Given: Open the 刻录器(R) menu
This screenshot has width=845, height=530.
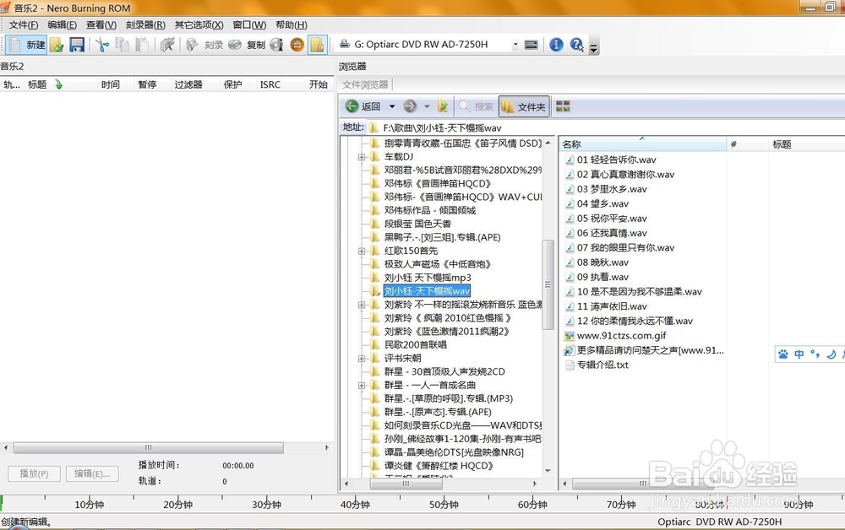Looking at the screenshot, I should point(145,24).
